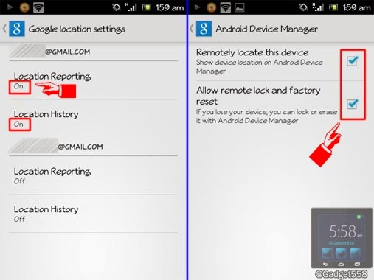The height and width of the screenshot is (280, 374).
Task: Open the Google icon in Android Device Manager header
Action: [x=204, y=29]
